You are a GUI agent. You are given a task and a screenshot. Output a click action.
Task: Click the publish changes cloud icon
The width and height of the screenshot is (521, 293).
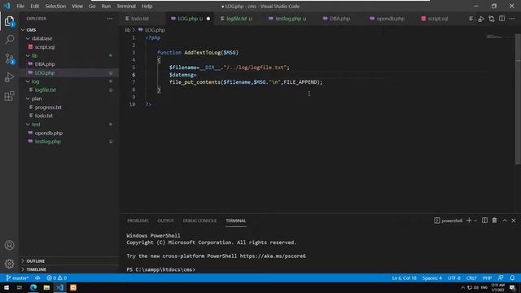[x=37, y=278]
